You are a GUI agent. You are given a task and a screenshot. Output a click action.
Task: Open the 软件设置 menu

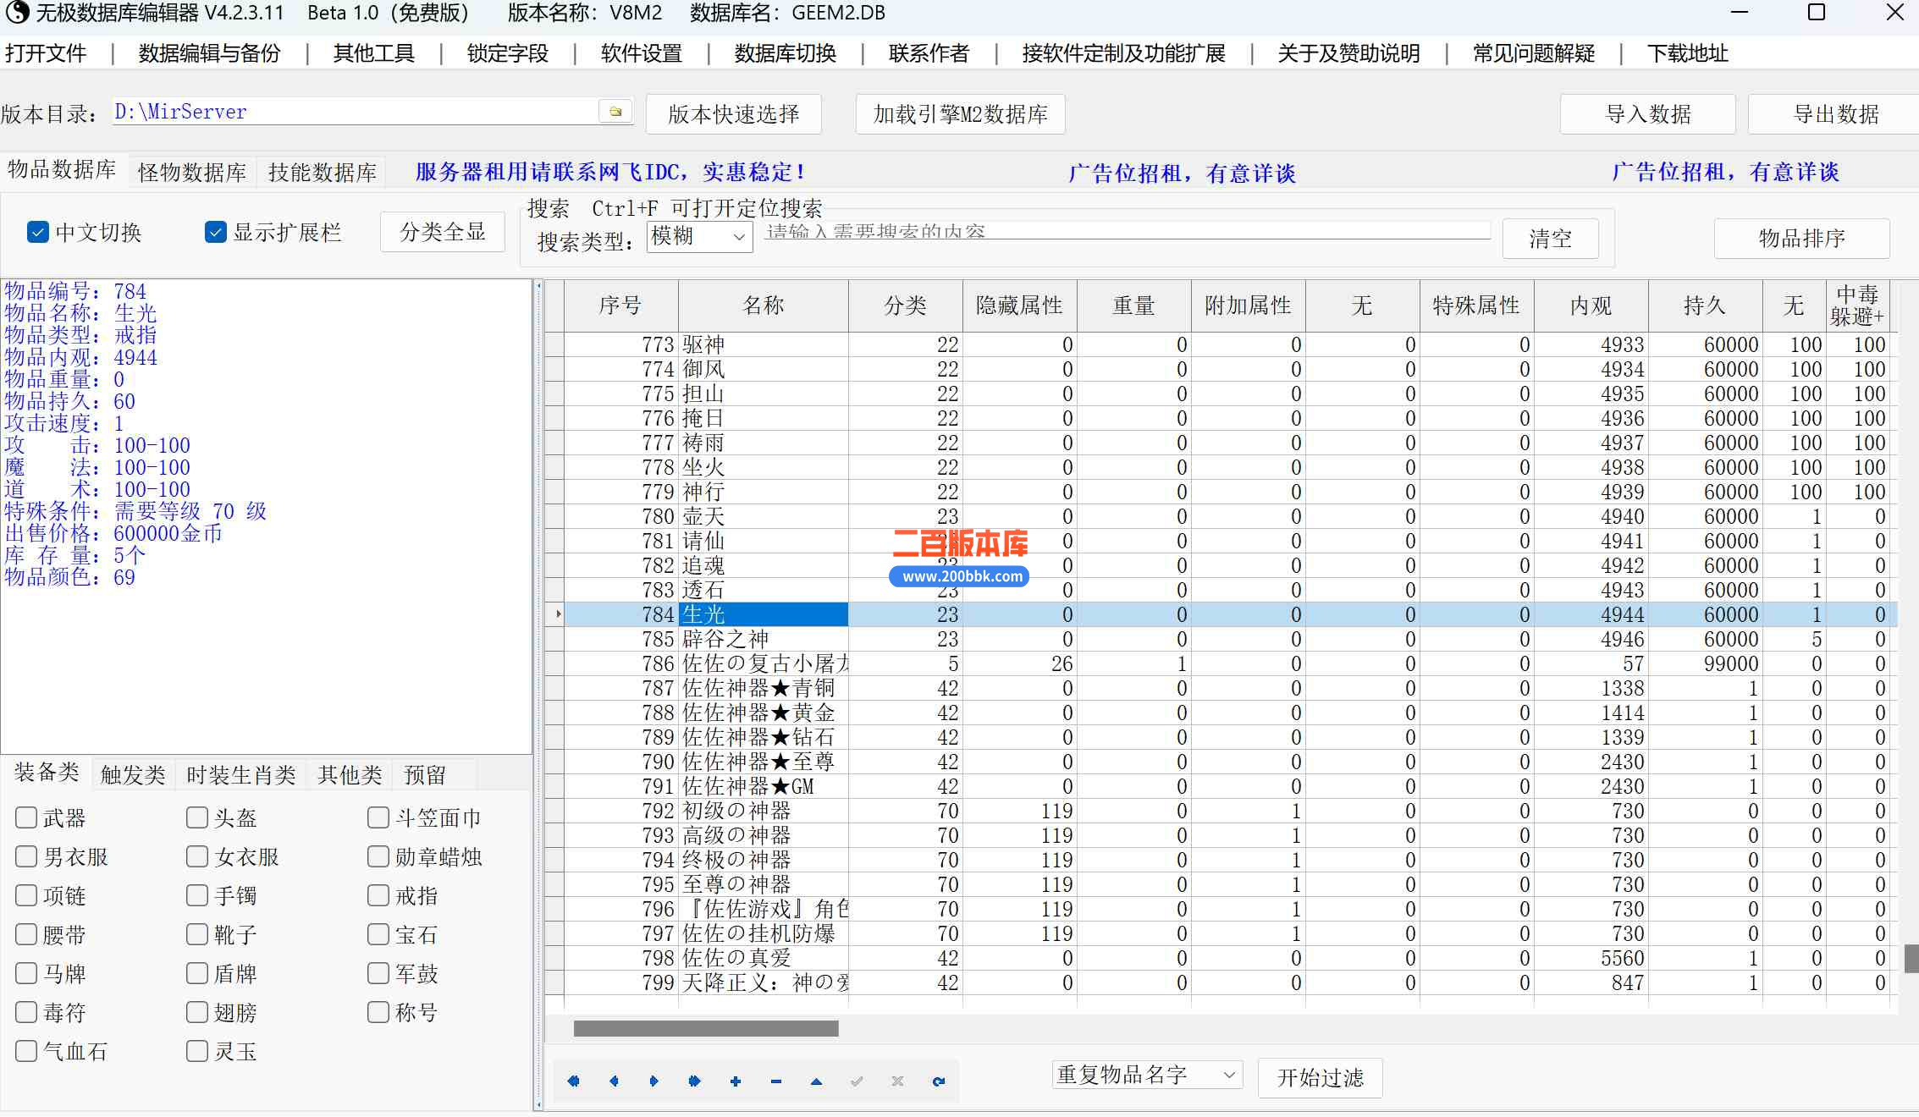click(x=641, y=53)
